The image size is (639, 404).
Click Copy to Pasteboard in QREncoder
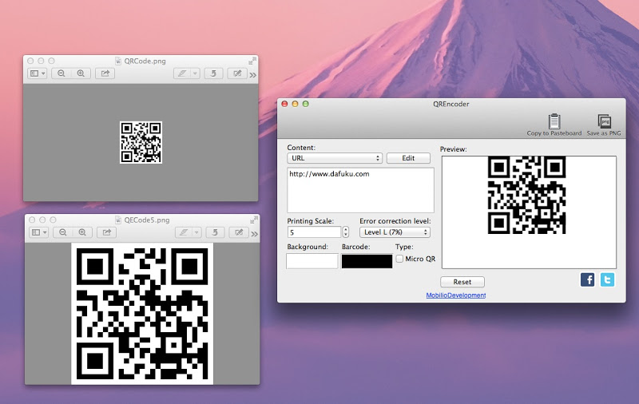(554, 125)
